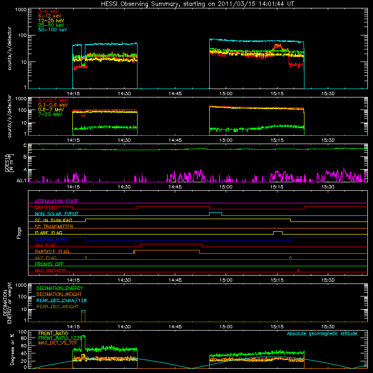Click the GOES15 axis label

point(7,163)
